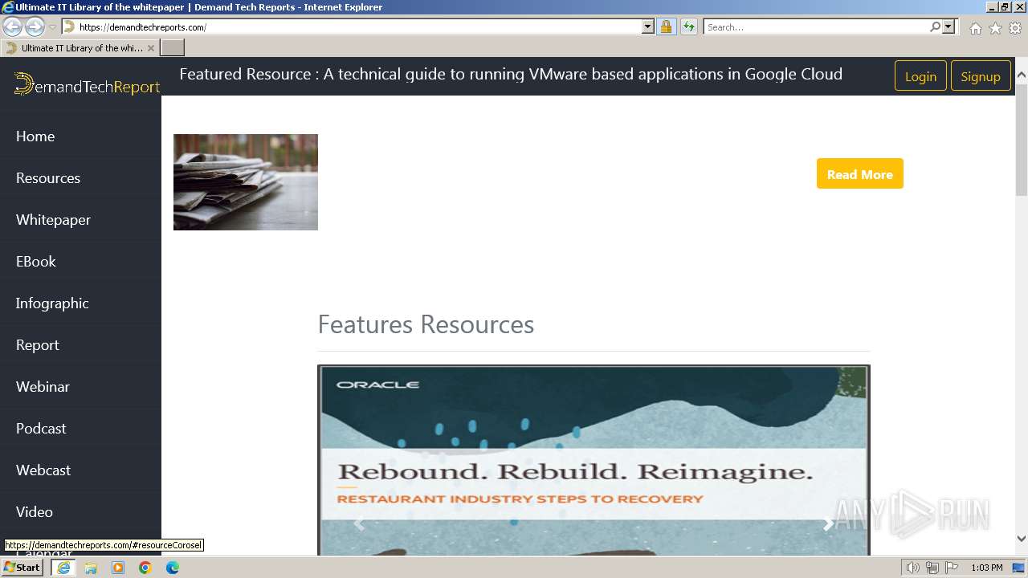This screenshot has width=1028, height=578.
Task: Click the search magnifier icon
Action: click(935, 26)
